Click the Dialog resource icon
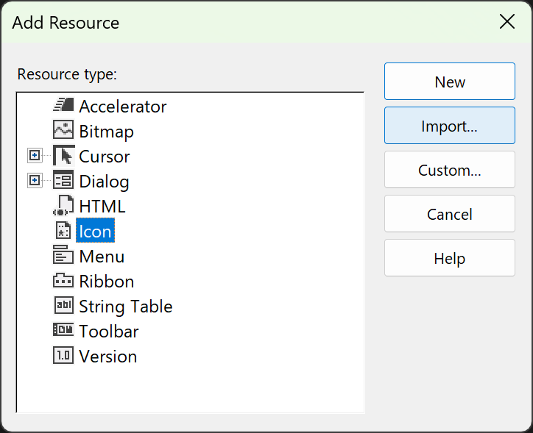 point(63,181)
